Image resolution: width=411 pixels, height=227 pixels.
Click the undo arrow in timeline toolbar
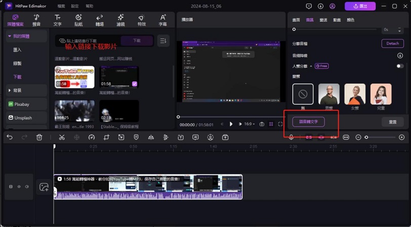[10, 137]
